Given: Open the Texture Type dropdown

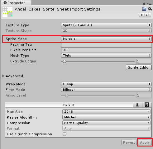Looking at the screenshot, I should point(106,25).
